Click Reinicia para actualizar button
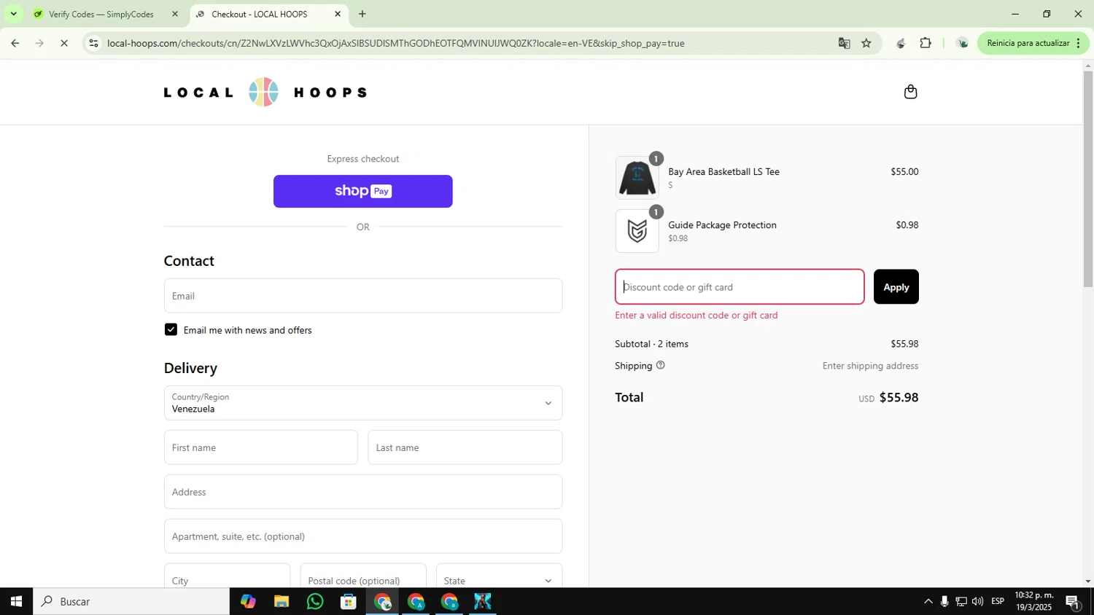Screen dimensions: 1094x615 pyautogui.click(x=1028, y=43)
